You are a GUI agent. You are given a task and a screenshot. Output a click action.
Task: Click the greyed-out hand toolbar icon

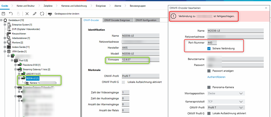point(18,14)
